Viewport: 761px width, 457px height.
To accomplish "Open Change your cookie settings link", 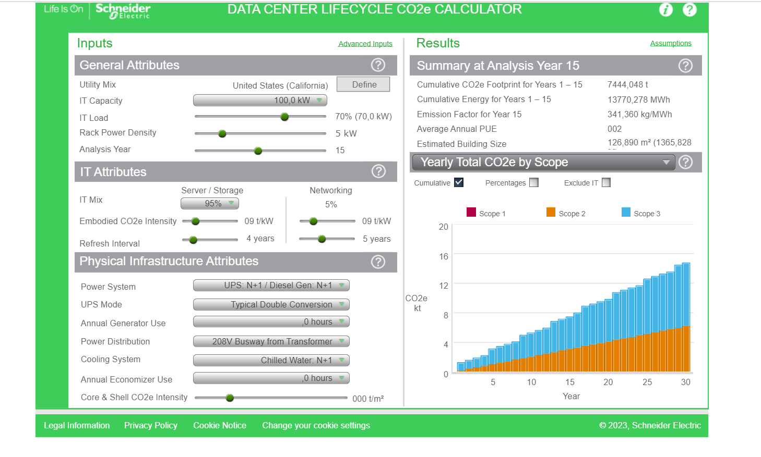I will [316, 425].
